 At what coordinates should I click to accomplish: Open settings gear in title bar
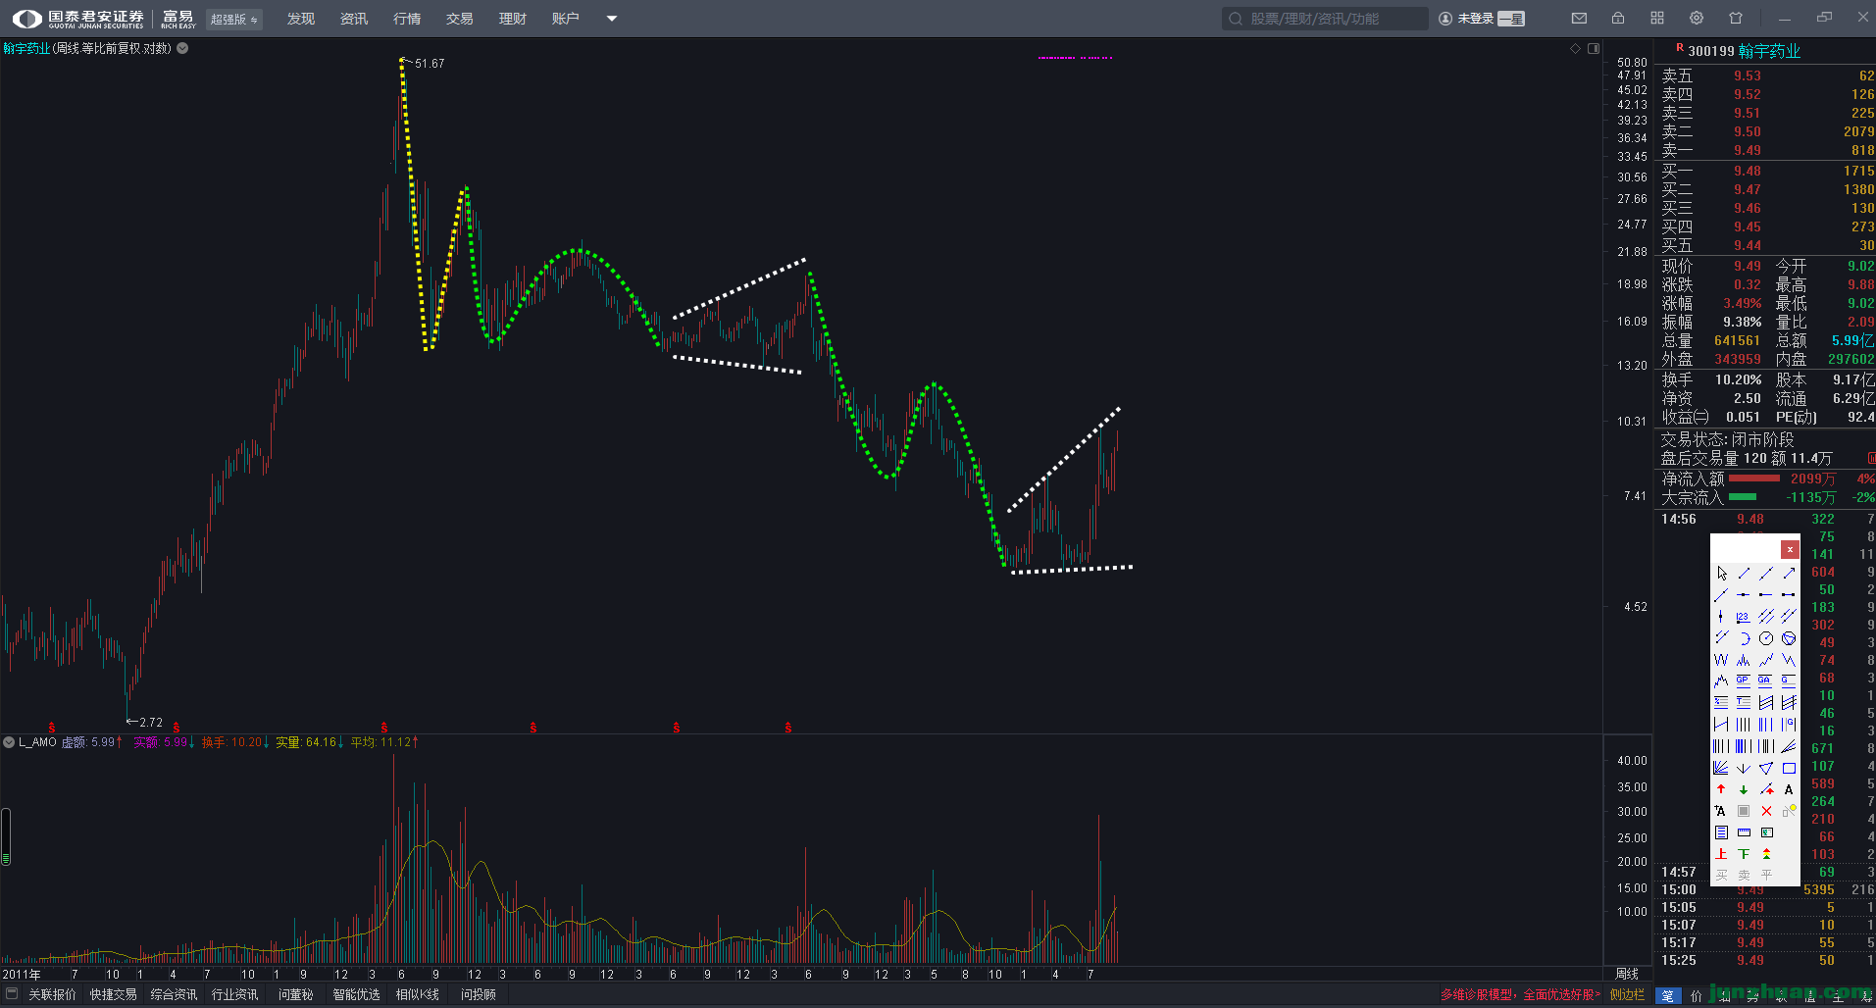[x=1697, y=19]
